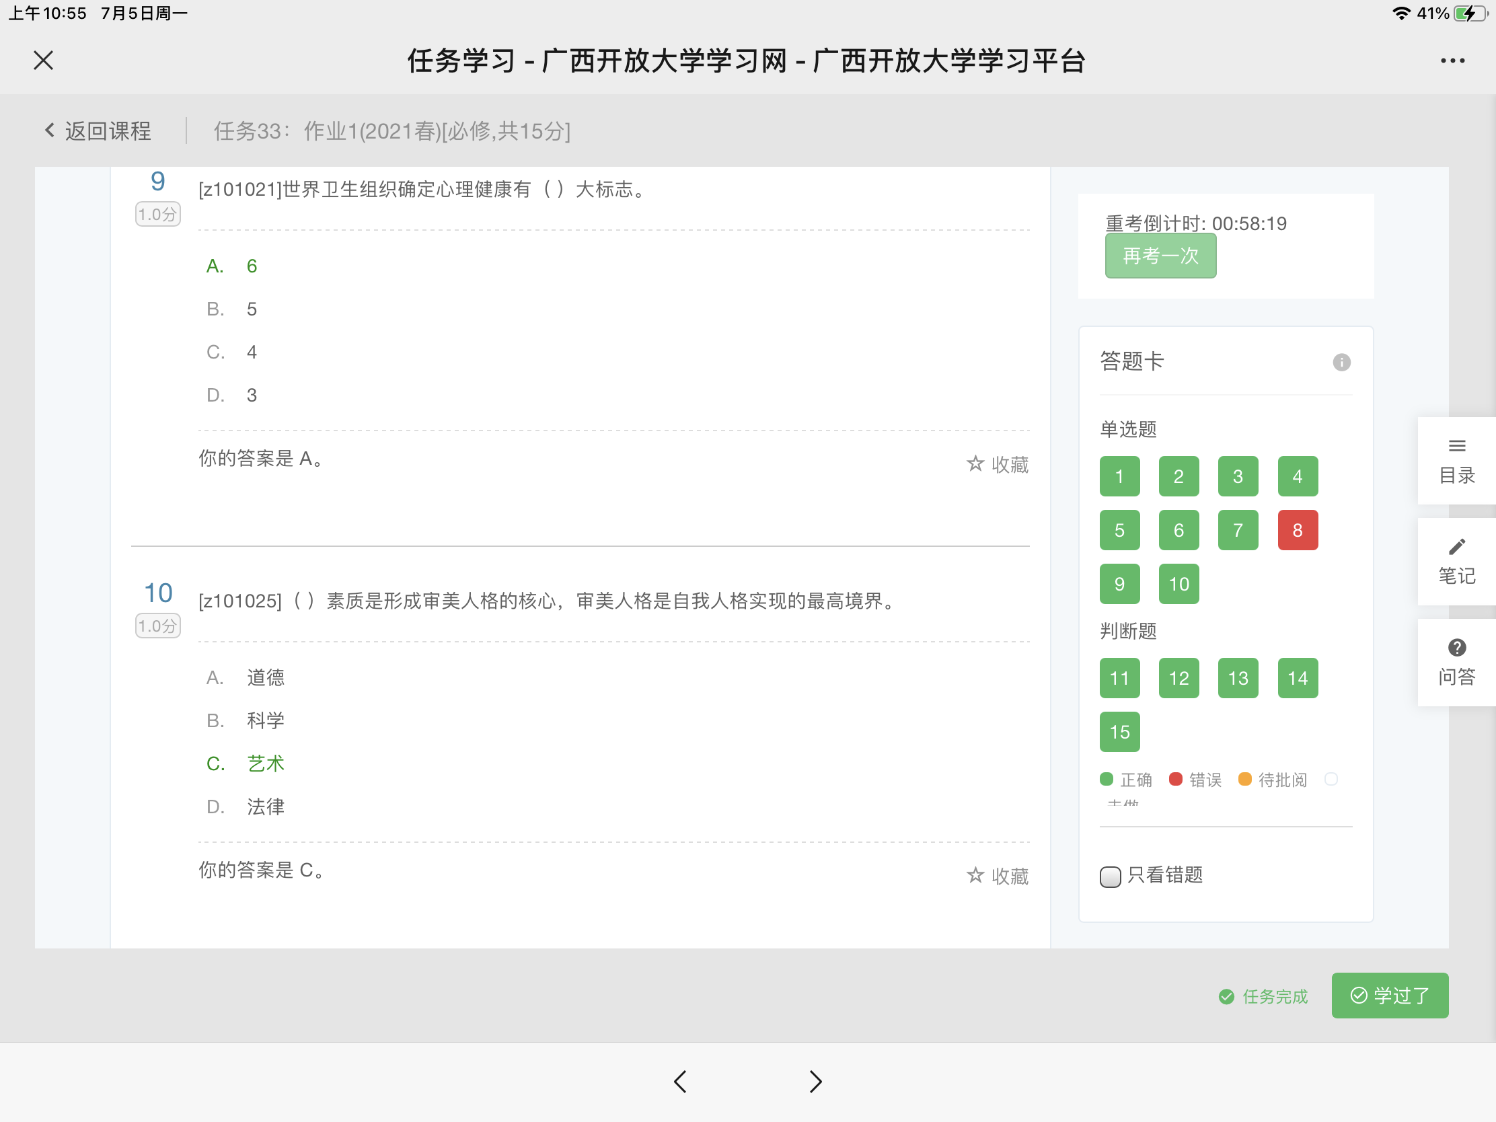The width and height of the screenshot is (1496, 1122).
Task: Select option D. 法律 for question 10
Action: point(246,807)
